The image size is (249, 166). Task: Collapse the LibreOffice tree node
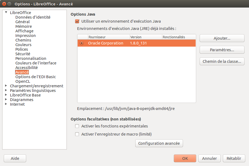(6, 12)
